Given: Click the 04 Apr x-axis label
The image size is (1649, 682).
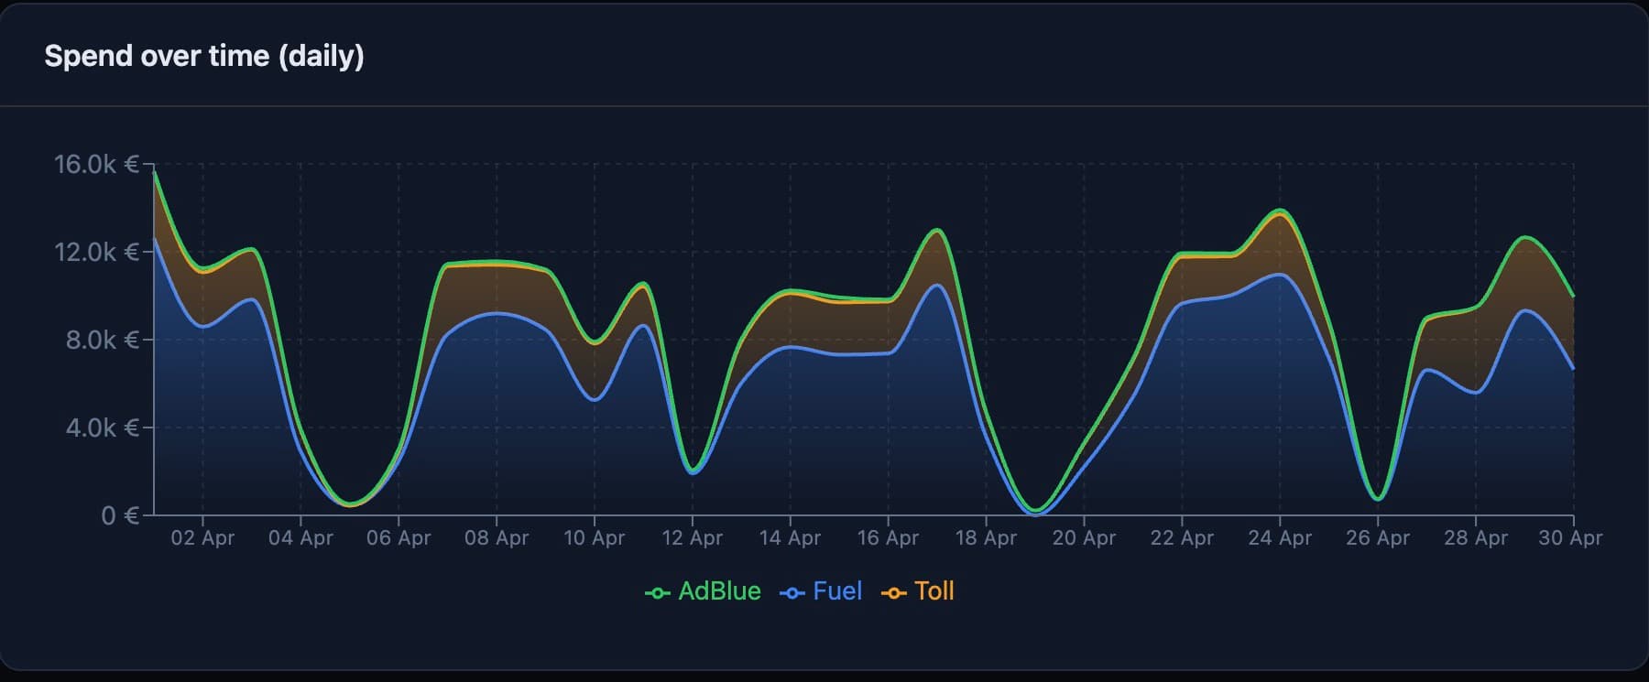Looking at the screenshot, I should (300, 538).
